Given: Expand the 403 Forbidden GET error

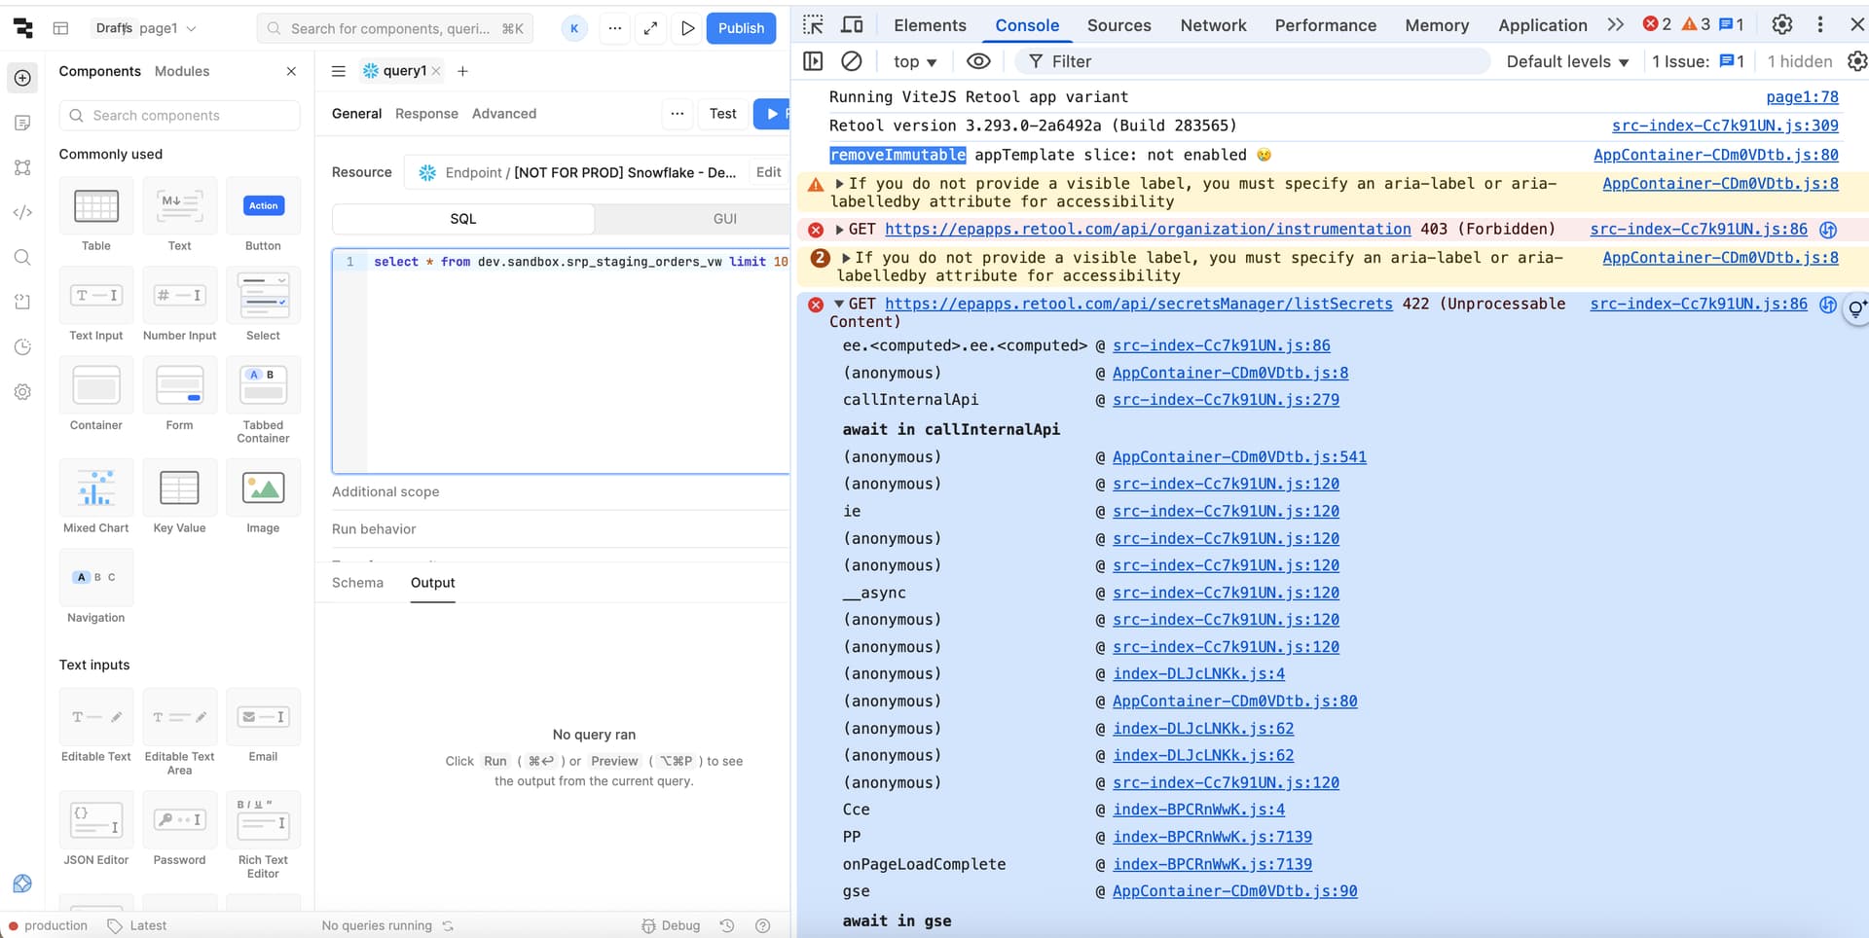Looking at the screenshot, I should coord(839,230).
